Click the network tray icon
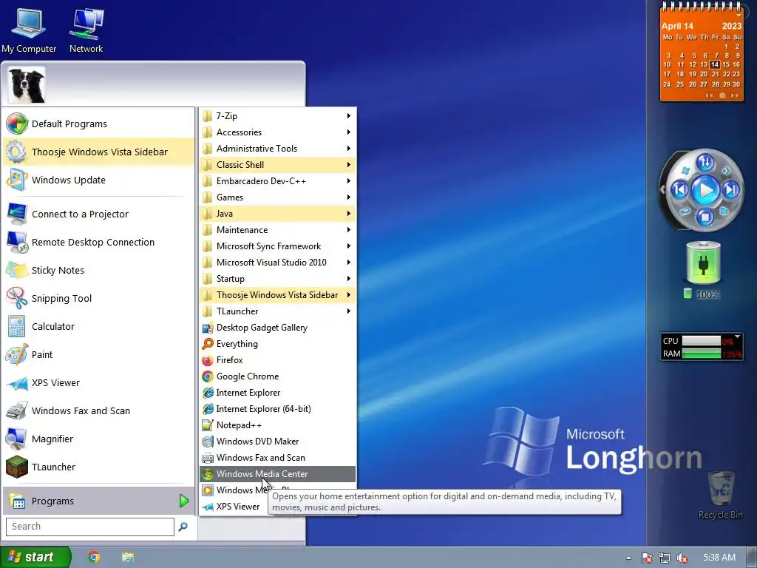 coord(665,558)
